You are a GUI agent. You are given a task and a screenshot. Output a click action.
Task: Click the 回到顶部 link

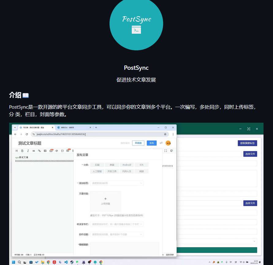pos(170,255)
